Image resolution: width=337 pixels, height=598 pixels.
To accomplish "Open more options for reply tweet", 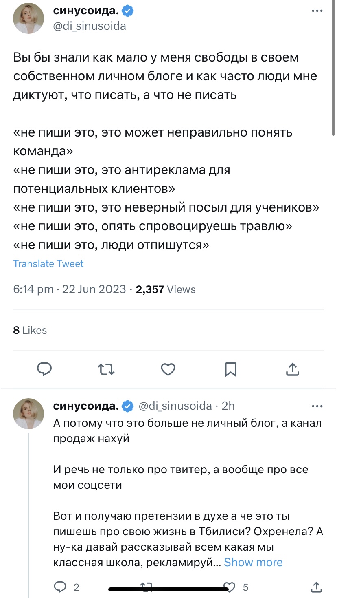I will [317, 406].
